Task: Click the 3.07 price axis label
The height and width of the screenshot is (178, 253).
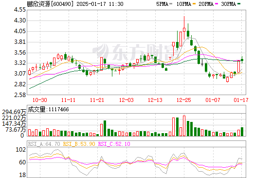Action: tap(20, 74)
